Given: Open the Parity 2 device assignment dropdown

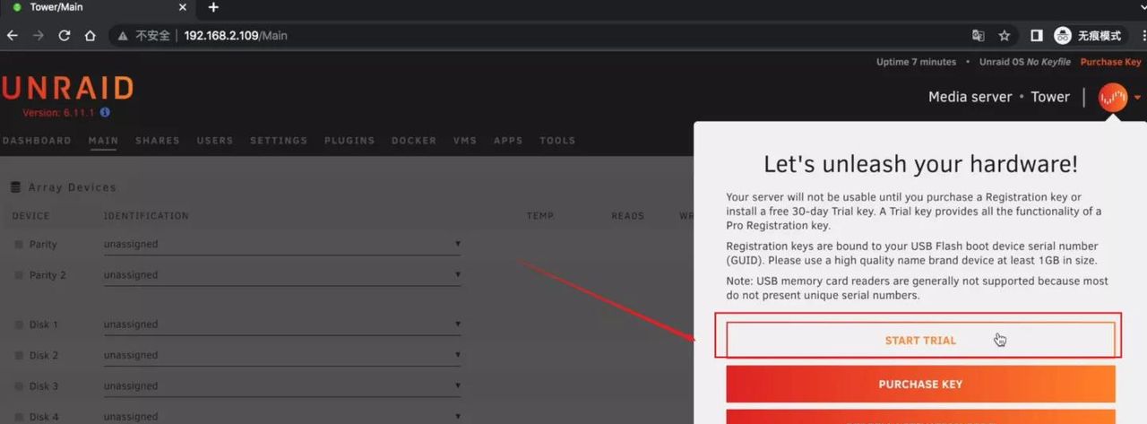Looking at the screenshot, I should click(x=282, y=275).
